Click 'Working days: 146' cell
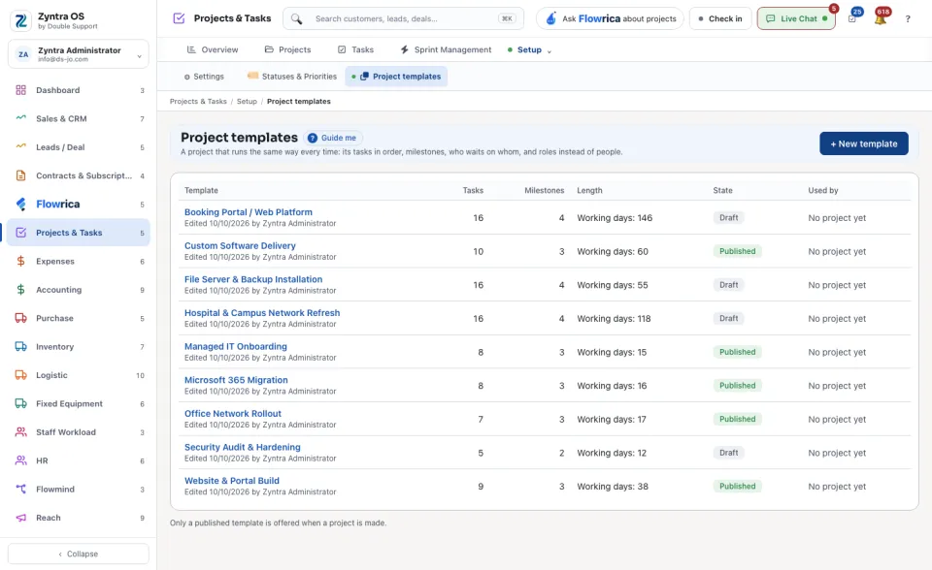Image resolution: width=932 pixels, height=570 pixels. pos(615,218)
